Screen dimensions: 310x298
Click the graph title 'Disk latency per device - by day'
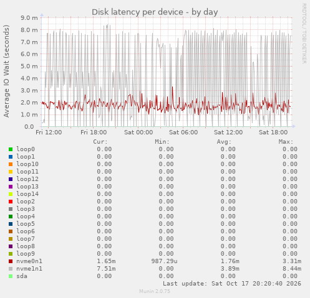pyautogui.click(x=155, y=12)
